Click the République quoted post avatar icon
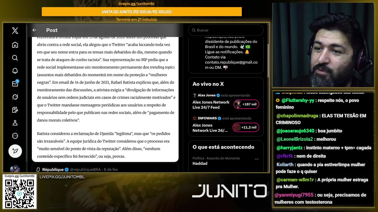The image size is (378, 212). coord(38,170)
